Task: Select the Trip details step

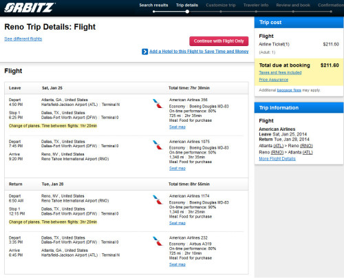Action: [x=187, y=5]
